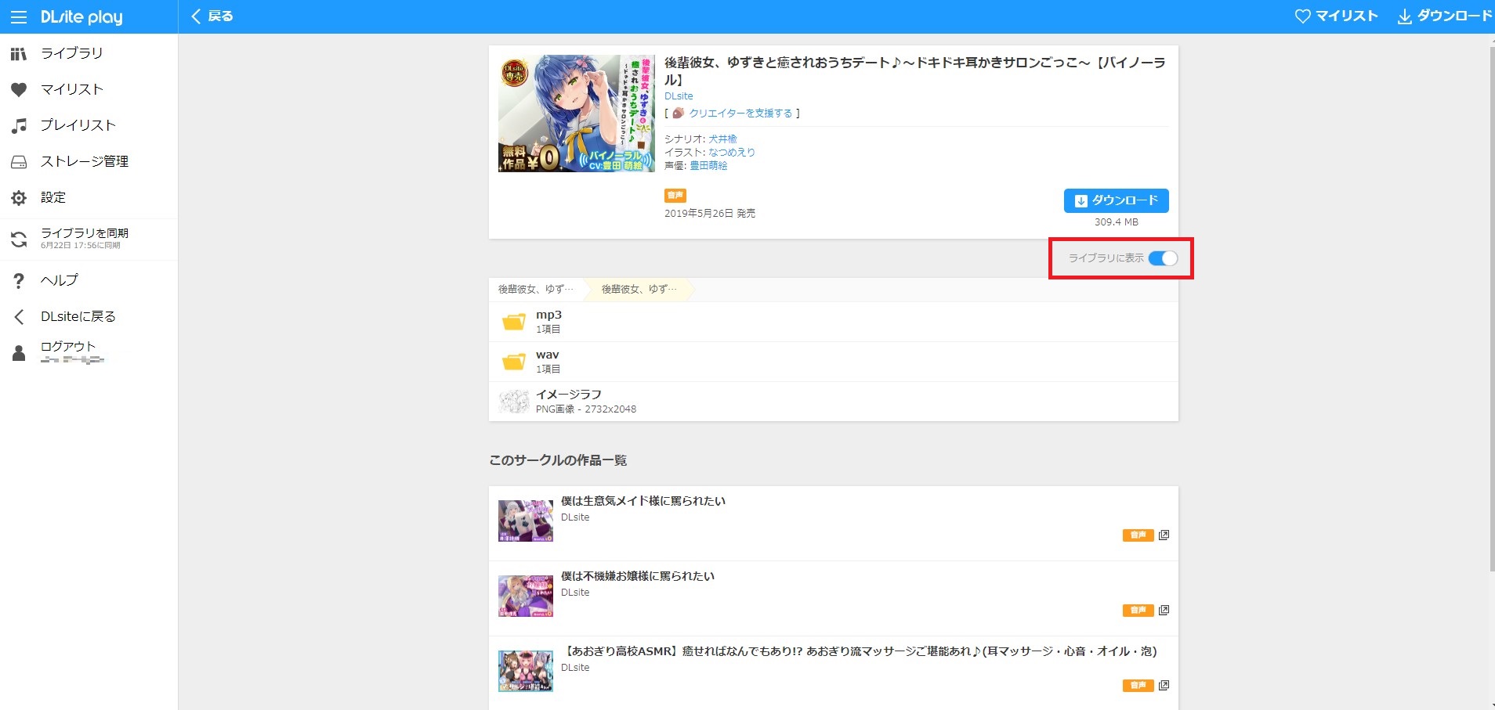Open the wav folder
Viewport: 1495px width, 710px height.
[x=834, y=362]
